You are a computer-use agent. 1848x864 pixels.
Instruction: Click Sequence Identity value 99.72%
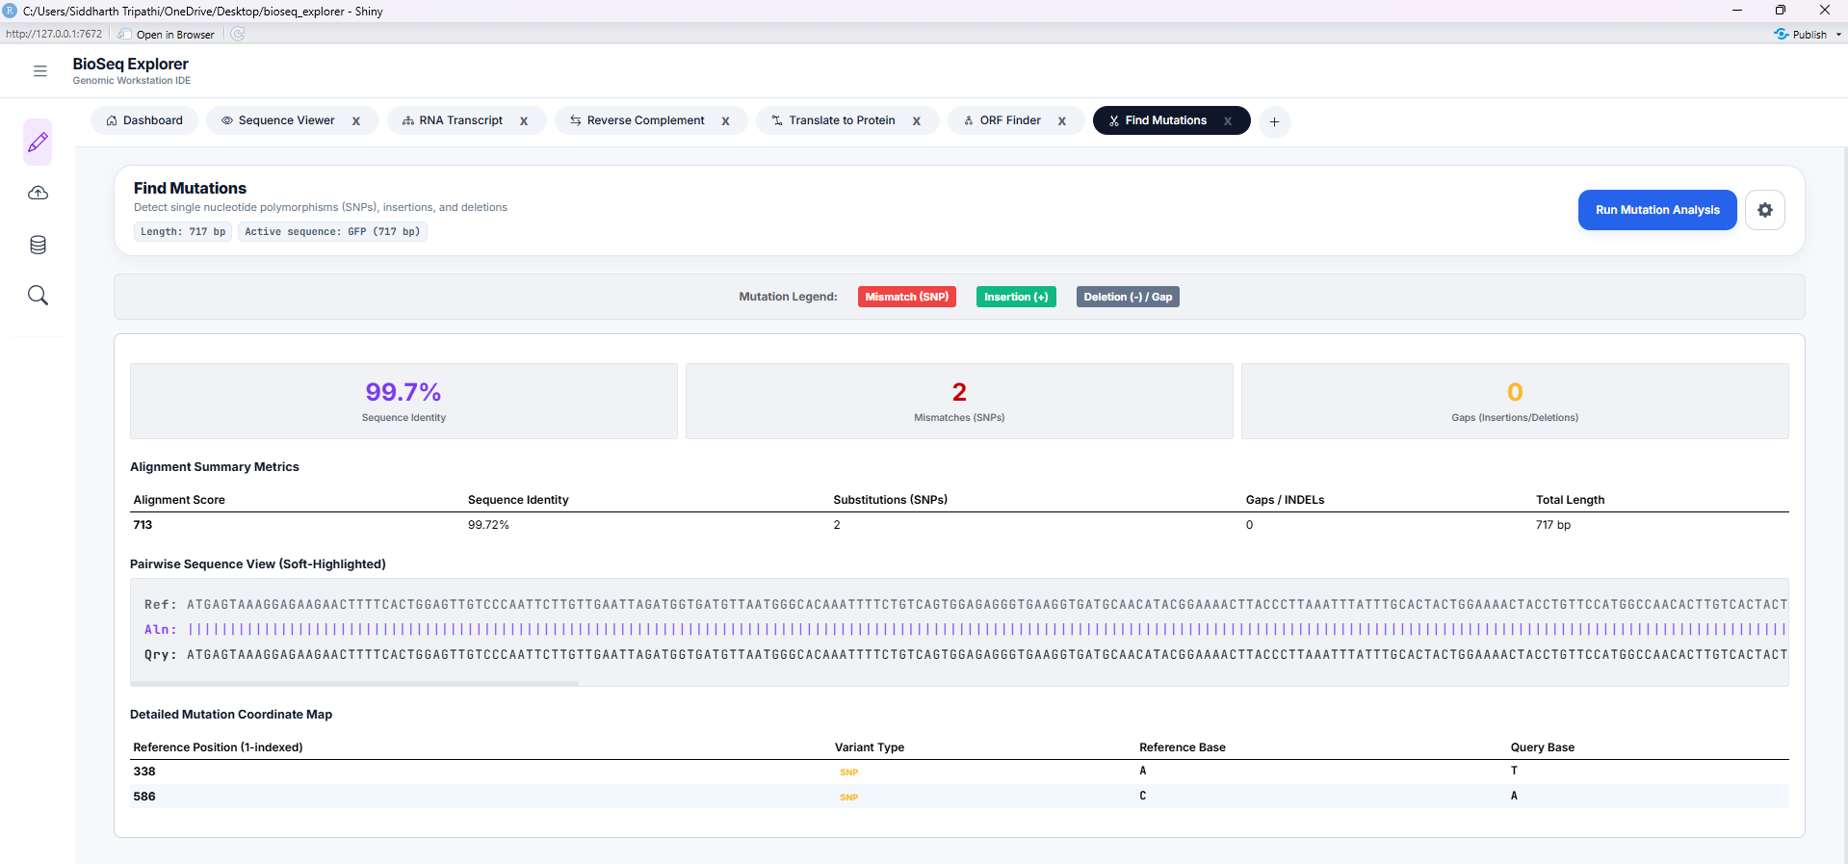[x=488, y=525]
